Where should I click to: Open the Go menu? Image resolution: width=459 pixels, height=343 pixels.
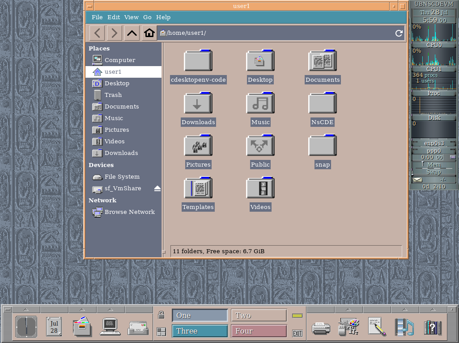coord(147,17)
